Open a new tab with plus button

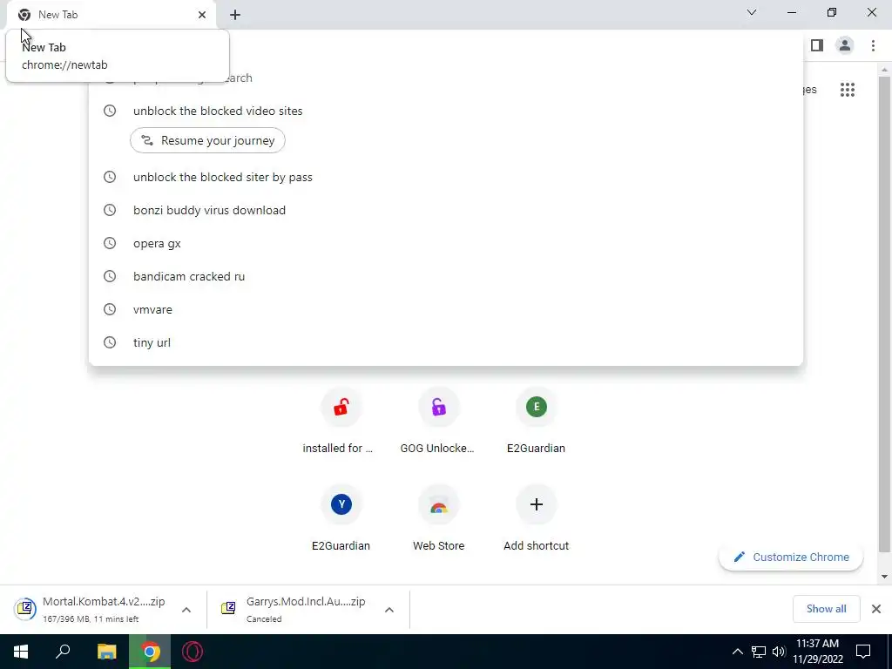pyautogui.click(x=235, y=15)
